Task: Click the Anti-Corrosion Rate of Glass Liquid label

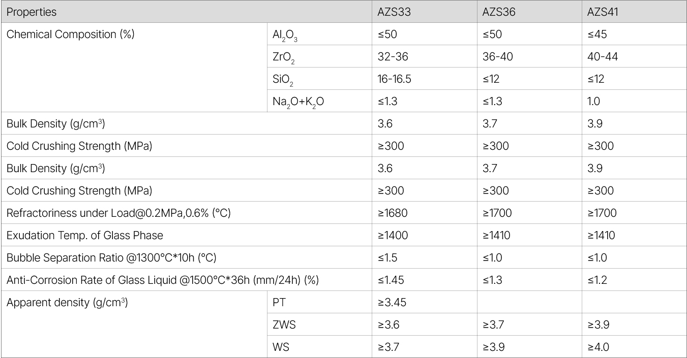Action: [x=162, y=280]
